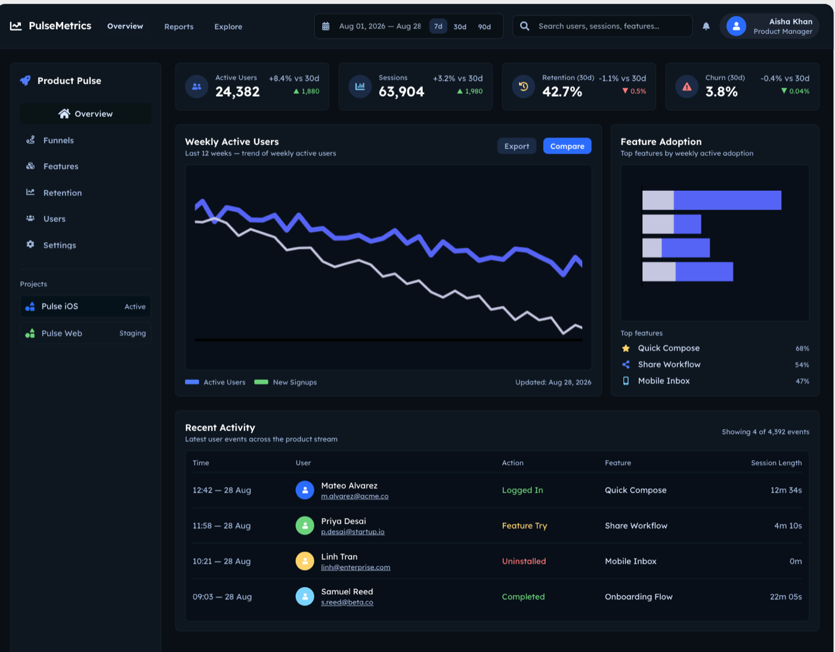Open the Explore nav item
This screenshot has width=835, height=652.
(228, 27)
